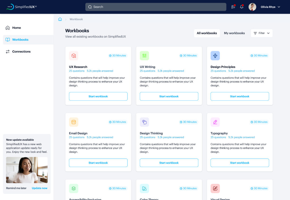Click Olivia Rhye's profile avatar

click(x=252, y=7)
